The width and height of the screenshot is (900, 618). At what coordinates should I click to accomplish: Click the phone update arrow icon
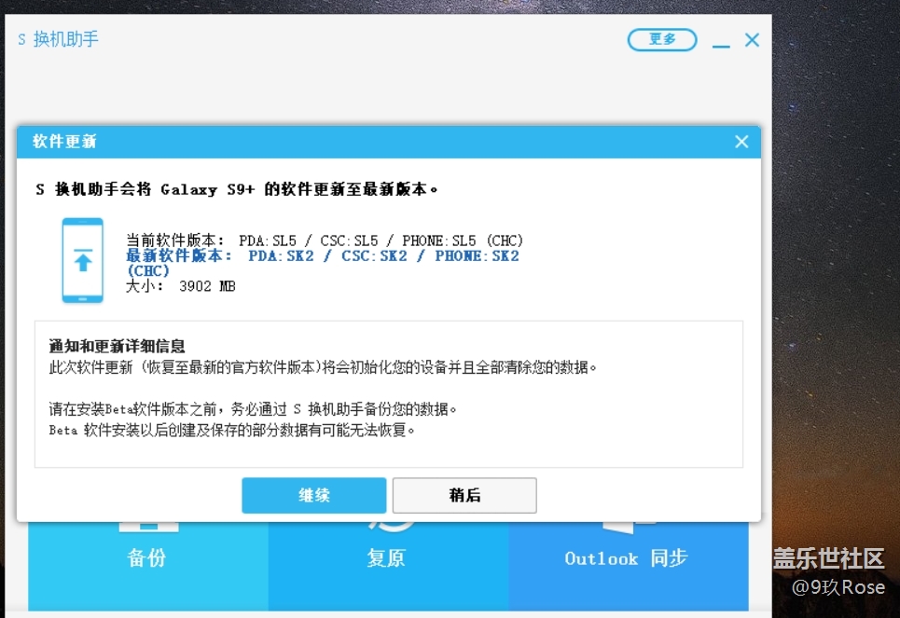83,260
